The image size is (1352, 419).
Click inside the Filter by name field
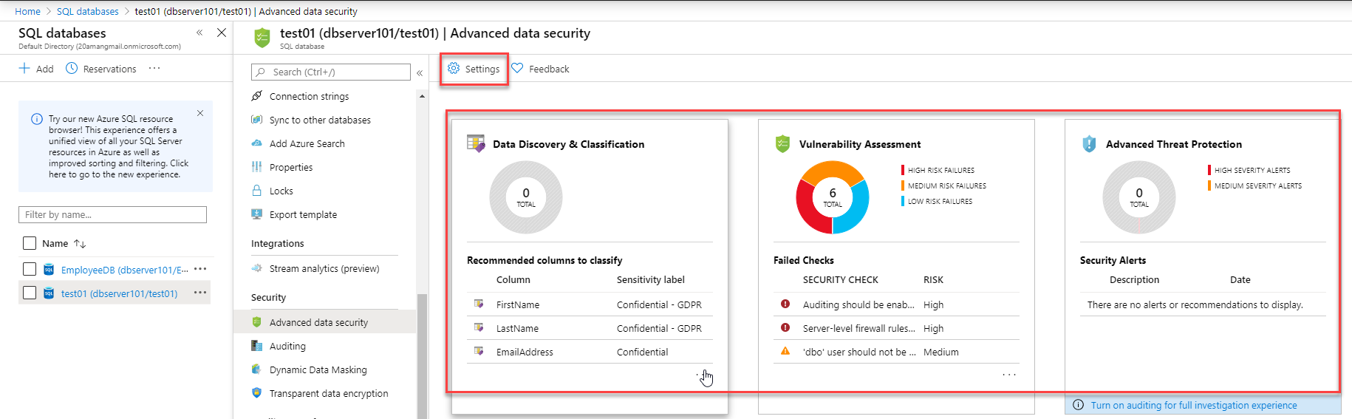pyautogui.click(x=112, y=214)
